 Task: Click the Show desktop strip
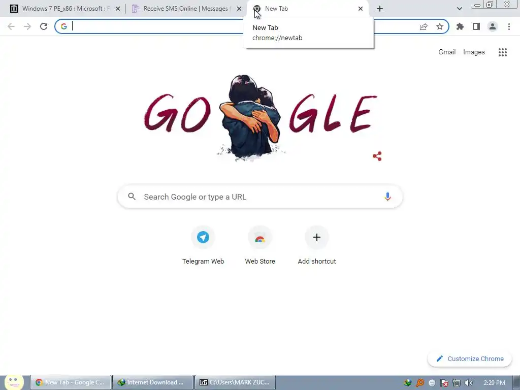pos(516,382)
